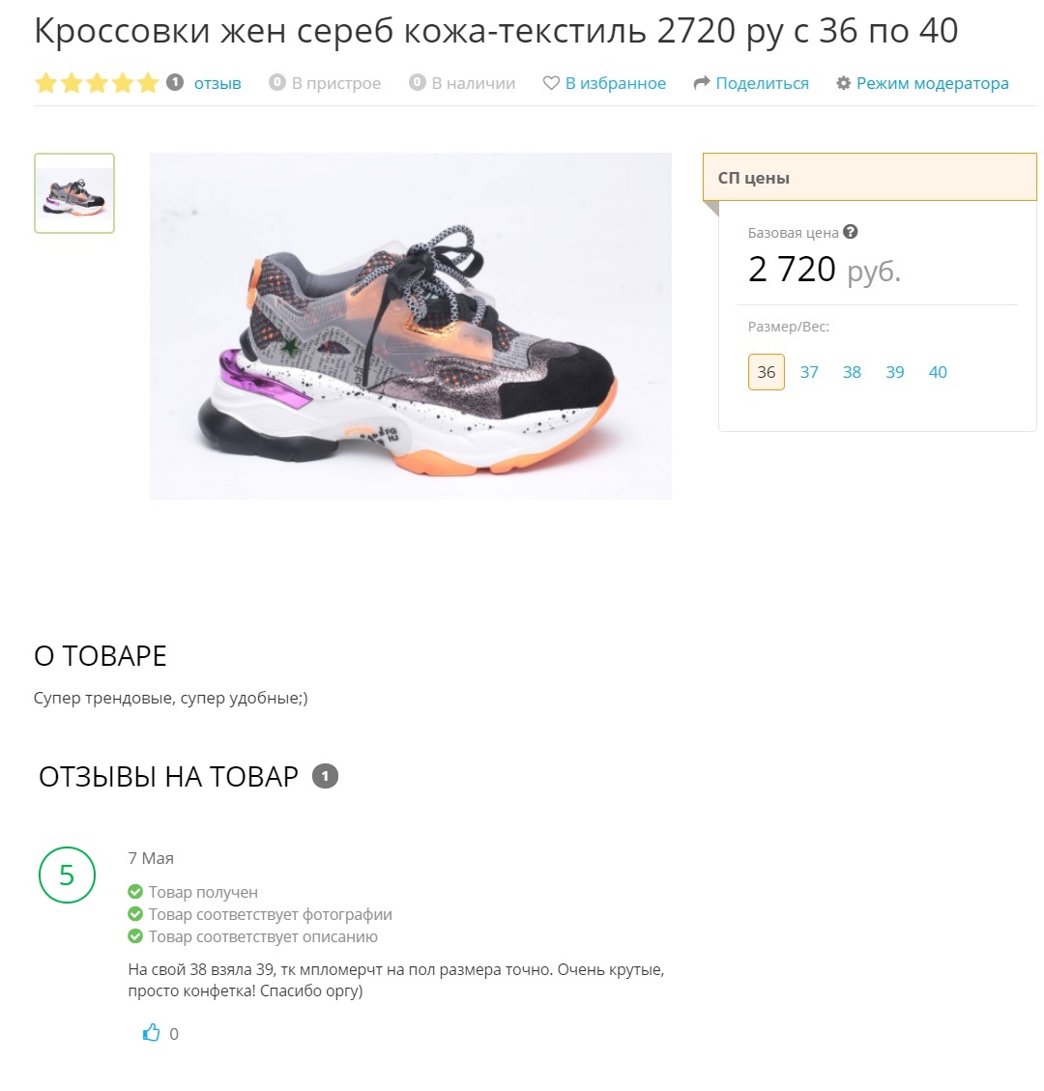Open В избранное link

pyautogui.click(x=615, y=83)
